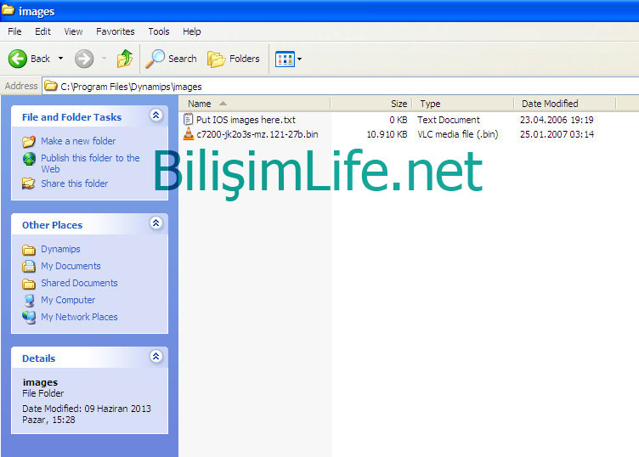Collapse File and Folder Tasks panel
The width and height of the screenshot is (639, 457).
(x=156, y=116)
